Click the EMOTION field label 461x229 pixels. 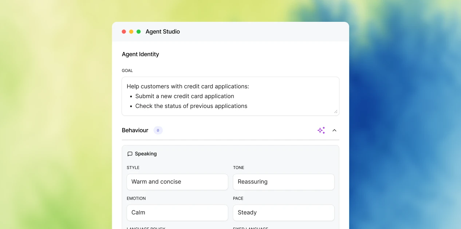[x=136, y=198]
